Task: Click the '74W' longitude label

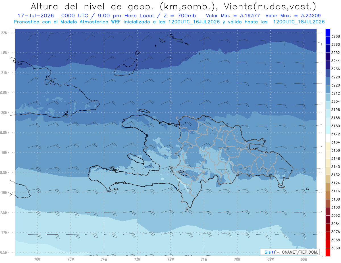Action: click(x=104, y=259)
